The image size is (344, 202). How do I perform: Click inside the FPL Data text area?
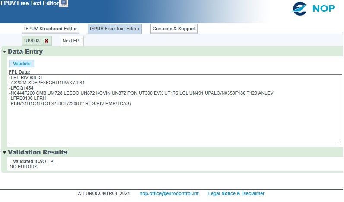point(175,109)
